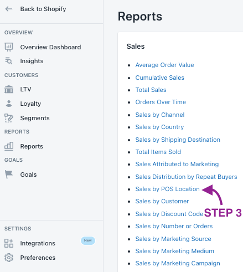Open Sales by Marketing Campaign report

click(x=178, y=263)
